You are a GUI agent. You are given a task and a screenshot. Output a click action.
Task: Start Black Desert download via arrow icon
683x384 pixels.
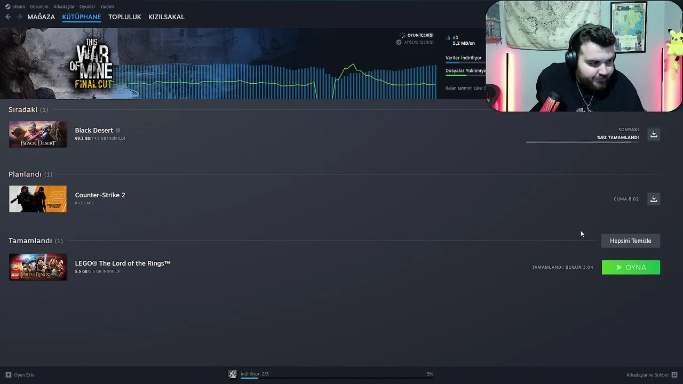[654, 134]
